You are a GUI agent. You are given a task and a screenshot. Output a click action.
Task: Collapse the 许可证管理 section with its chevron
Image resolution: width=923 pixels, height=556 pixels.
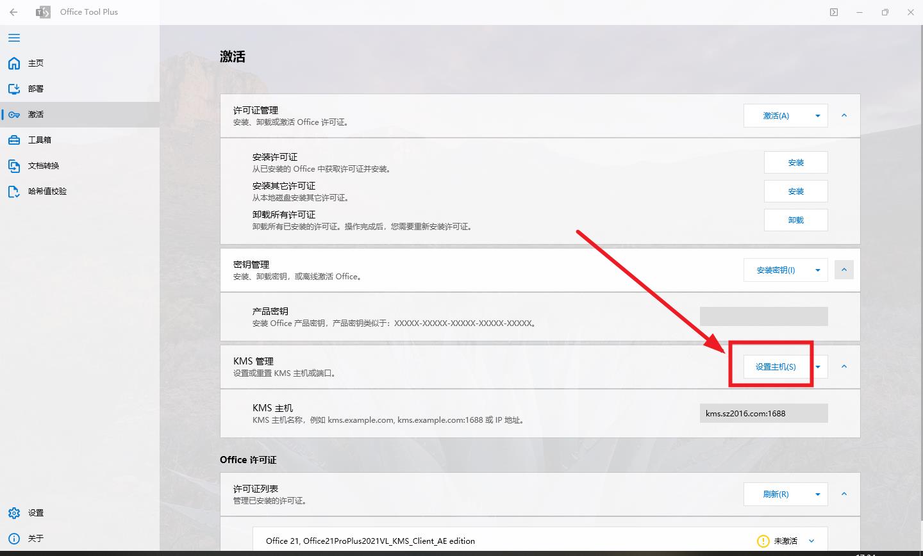(x=844, y=115)
